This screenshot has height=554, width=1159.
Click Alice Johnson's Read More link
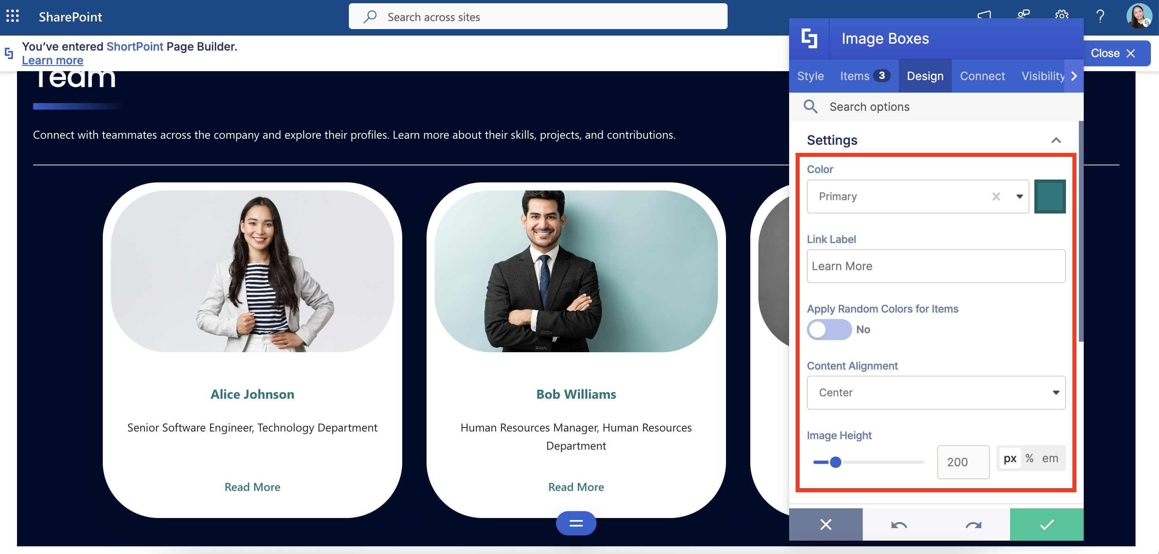252,487
